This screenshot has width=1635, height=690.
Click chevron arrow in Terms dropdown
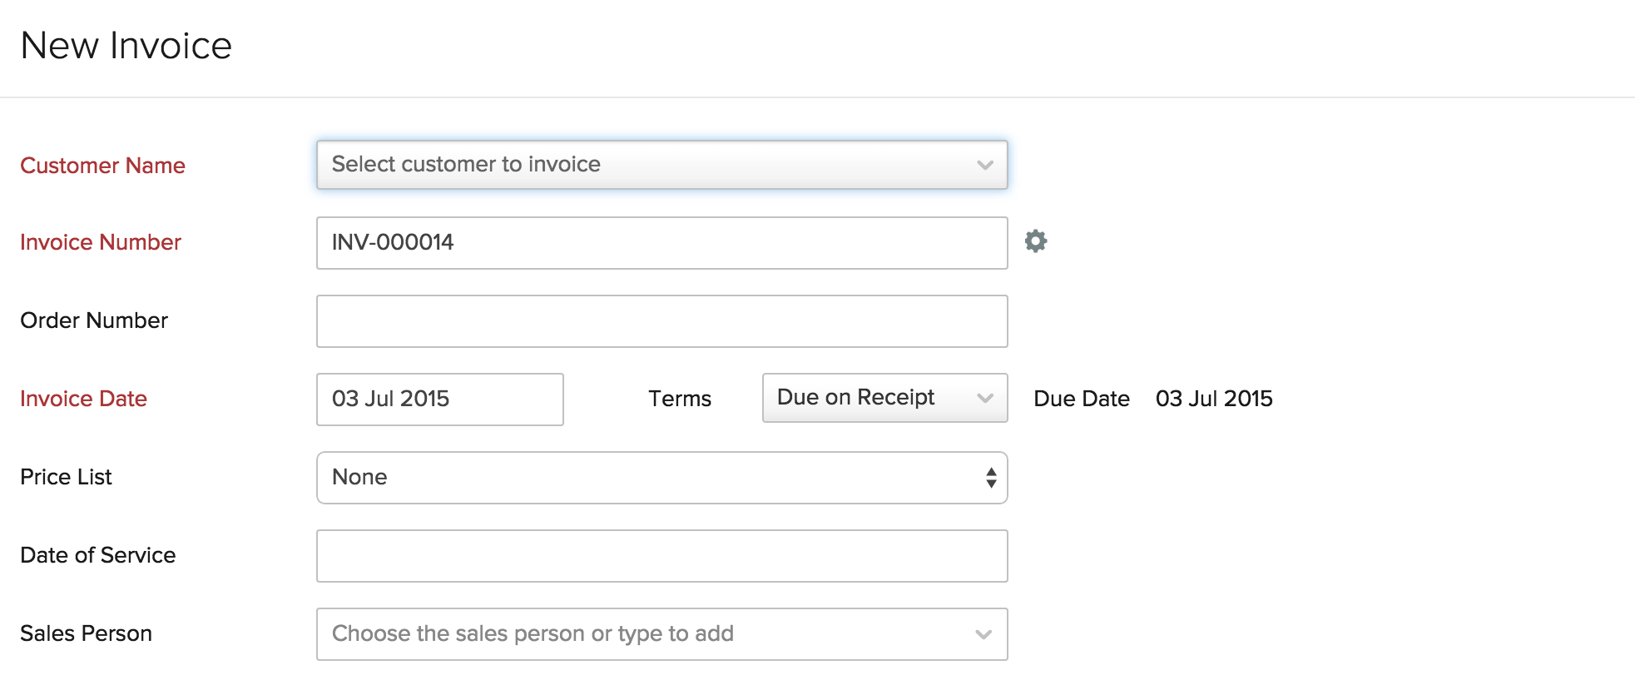click(985, 398)
